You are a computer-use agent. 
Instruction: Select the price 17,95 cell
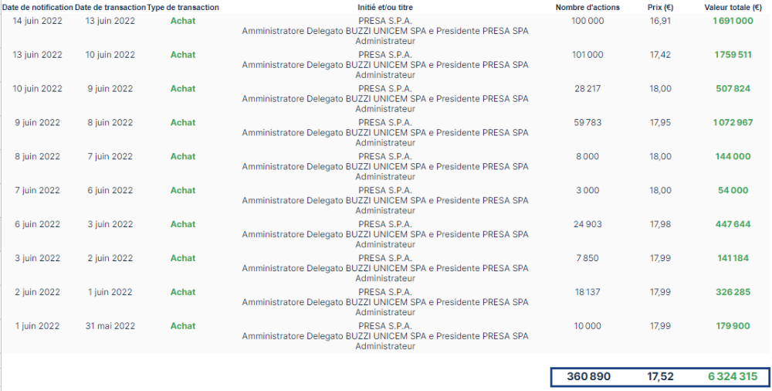pos(661,123)
